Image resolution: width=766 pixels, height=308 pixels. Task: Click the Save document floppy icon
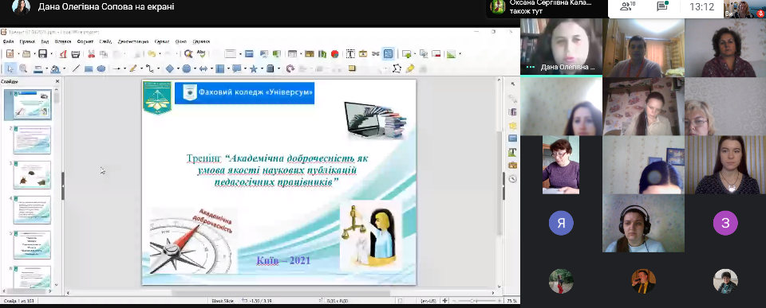click(x=42, y=53)
